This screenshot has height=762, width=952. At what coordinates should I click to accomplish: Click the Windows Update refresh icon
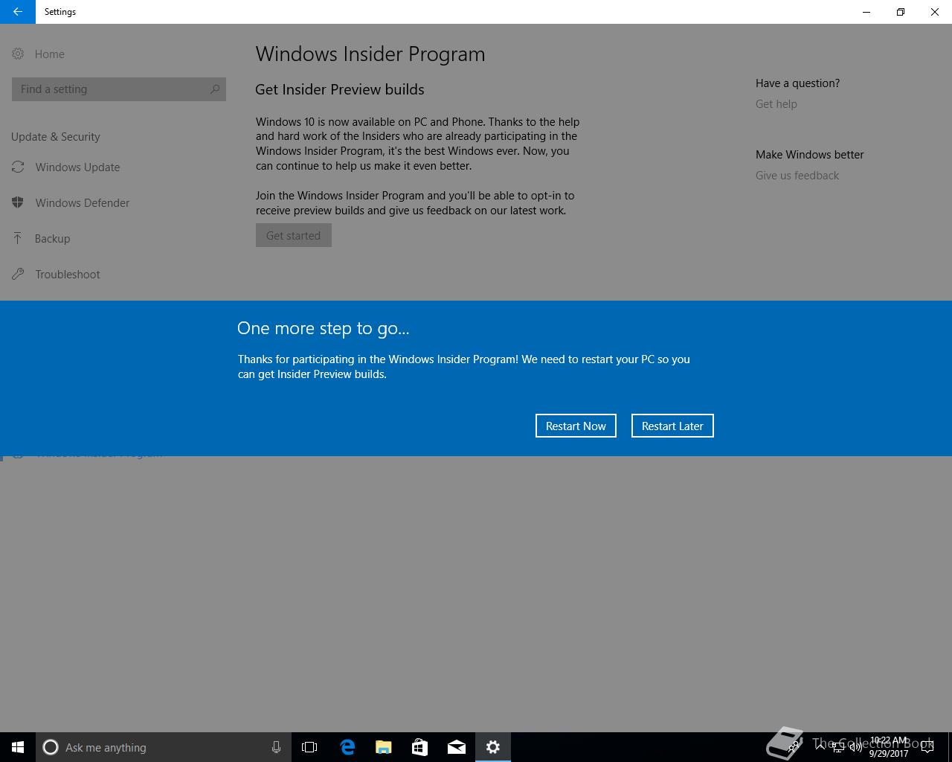point(18,167)
